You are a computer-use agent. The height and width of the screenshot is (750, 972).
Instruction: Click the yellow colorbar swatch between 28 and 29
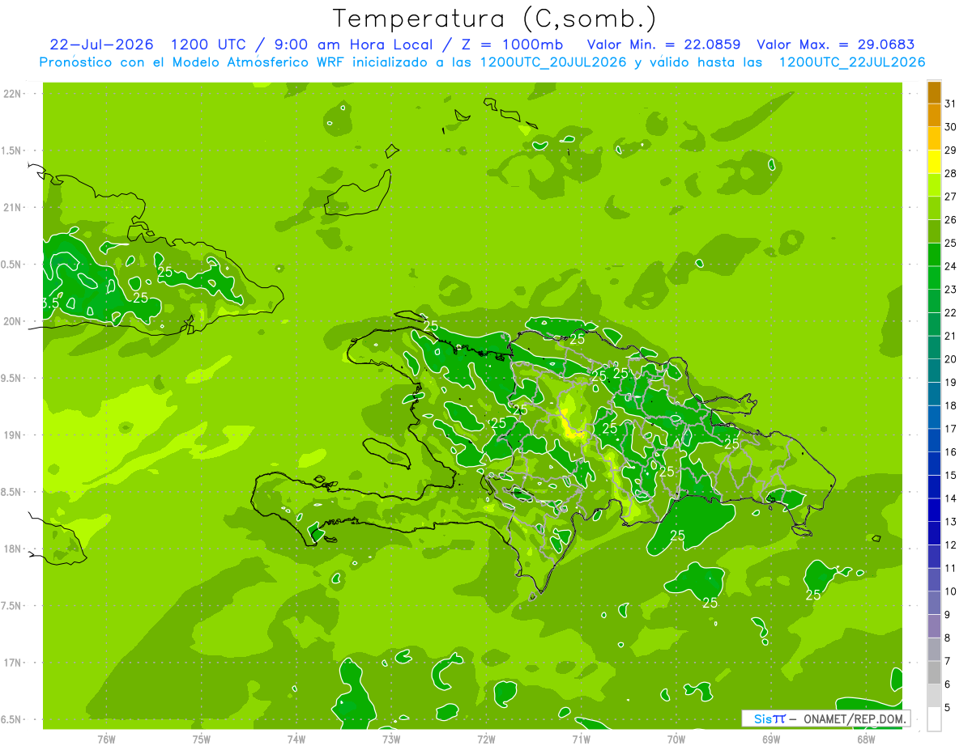click(x=934, y=162)
